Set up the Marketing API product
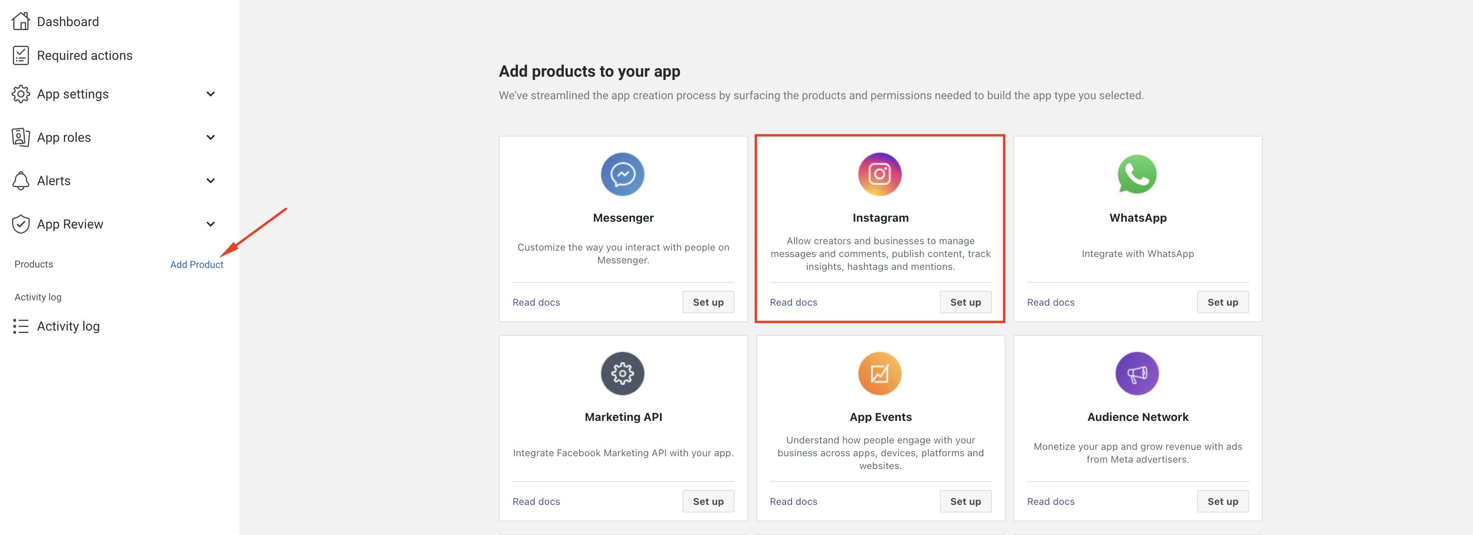 click(708, 501)
